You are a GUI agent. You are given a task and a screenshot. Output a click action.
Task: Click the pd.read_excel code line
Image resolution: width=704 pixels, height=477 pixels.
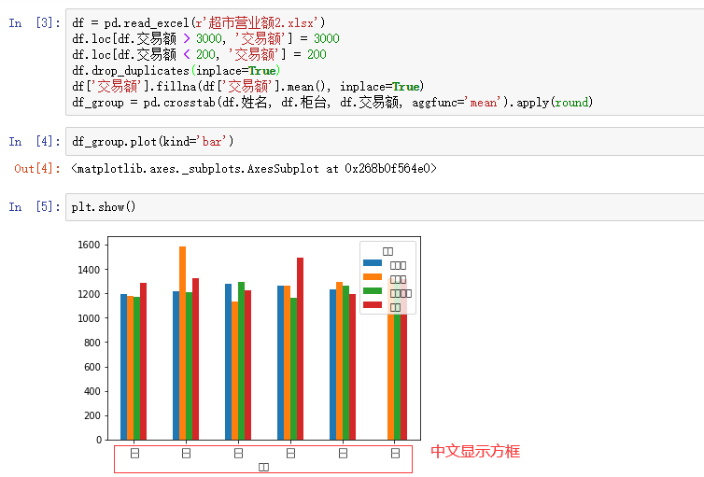tap(199, 23)
